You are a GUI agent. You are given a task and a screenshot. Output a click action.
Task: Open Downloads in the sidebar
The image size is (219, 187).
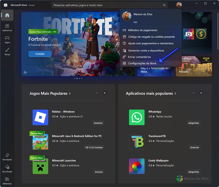click(x=7, y=169)
